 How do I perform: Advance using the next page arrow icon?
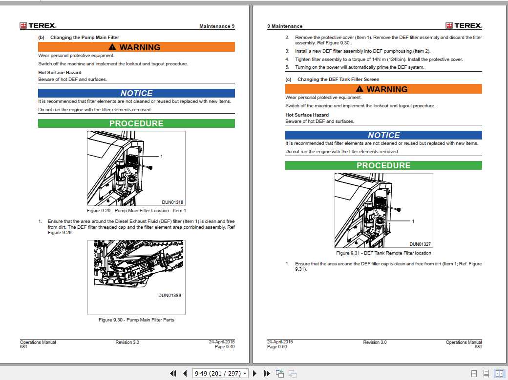point(255,373)
